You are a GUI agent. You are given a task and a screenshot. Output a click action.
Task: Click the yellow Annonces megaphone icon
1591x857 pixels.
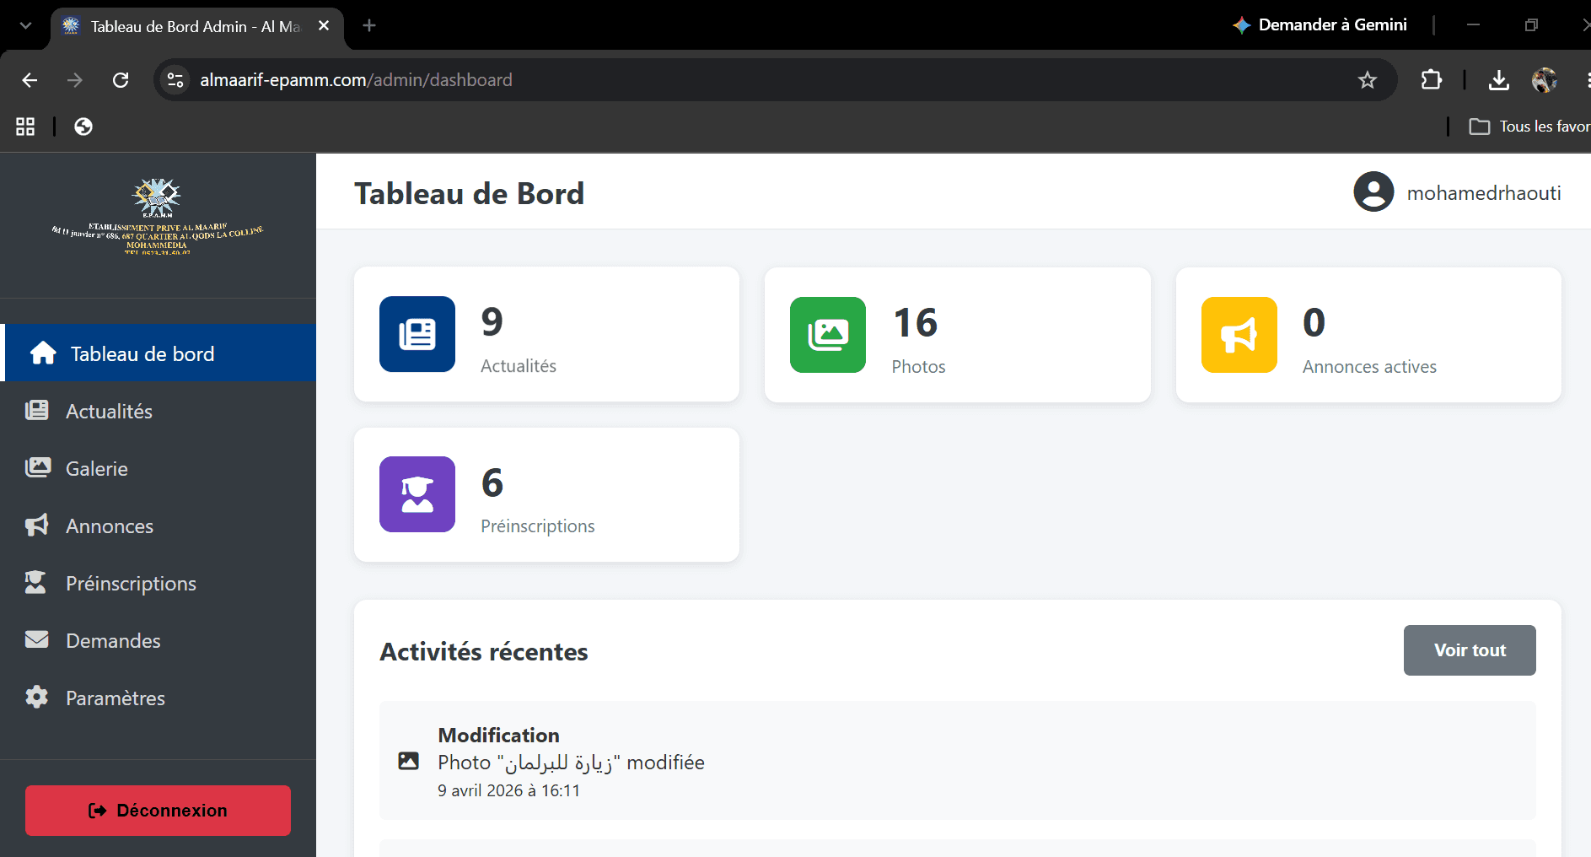click(x=1239, y=335)
